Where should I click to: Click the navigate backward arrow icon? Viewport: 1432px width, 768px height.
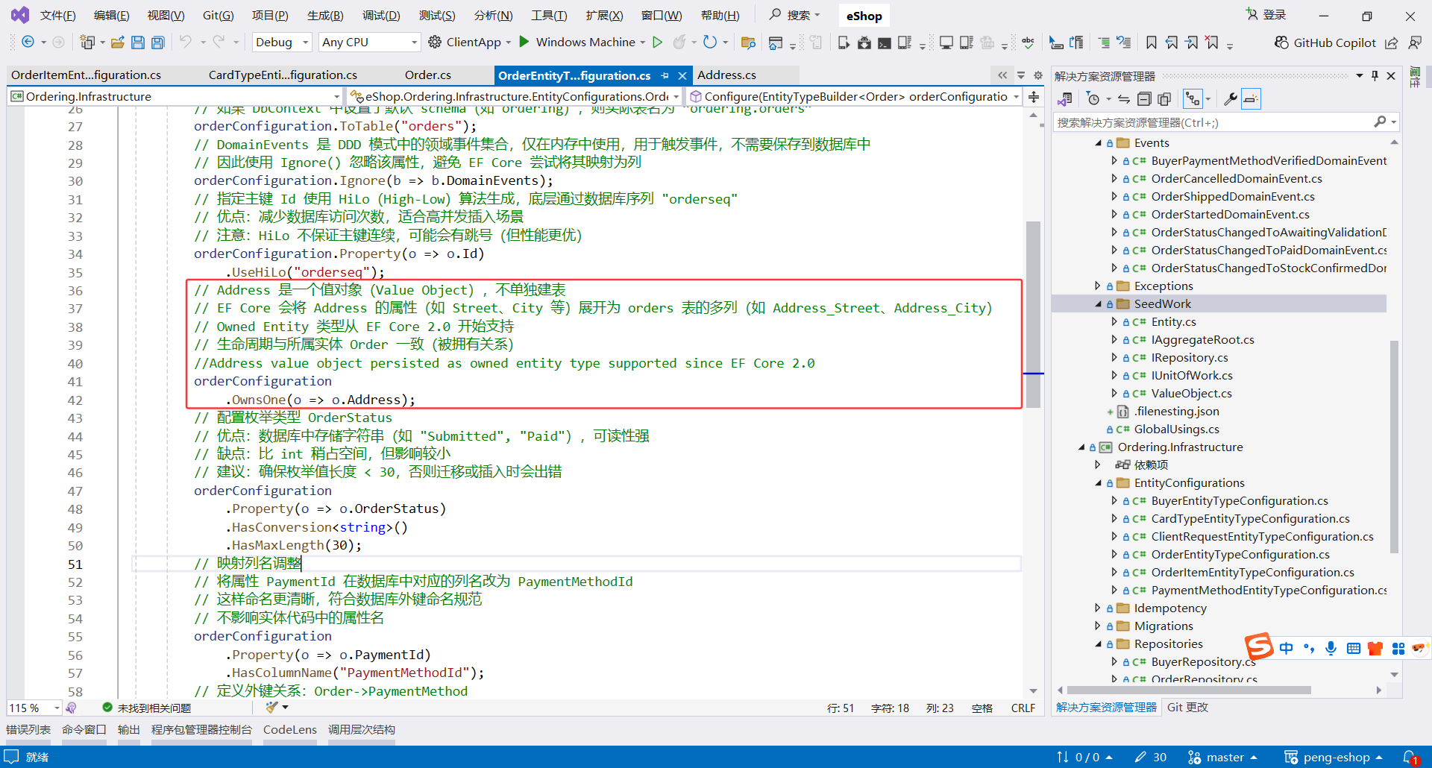click(x=28, y=43)
